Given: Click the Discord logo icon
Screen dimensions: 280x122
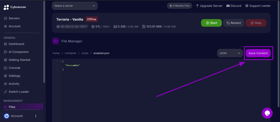Looking at the screenshot, I should (x=228, y=6).
